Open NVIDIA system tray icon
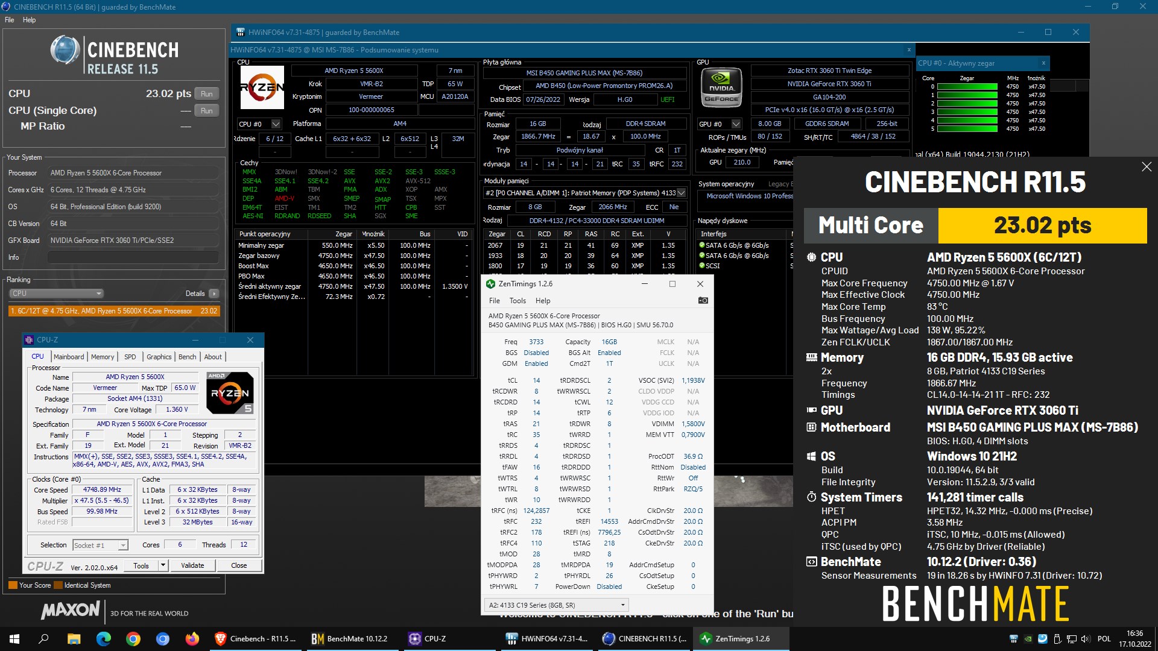 [x=1028, y=639]
